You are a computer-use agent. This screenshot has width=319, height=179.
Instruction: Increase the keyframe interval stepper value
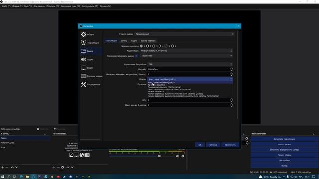pyautogui.click(x=231, y=73)
